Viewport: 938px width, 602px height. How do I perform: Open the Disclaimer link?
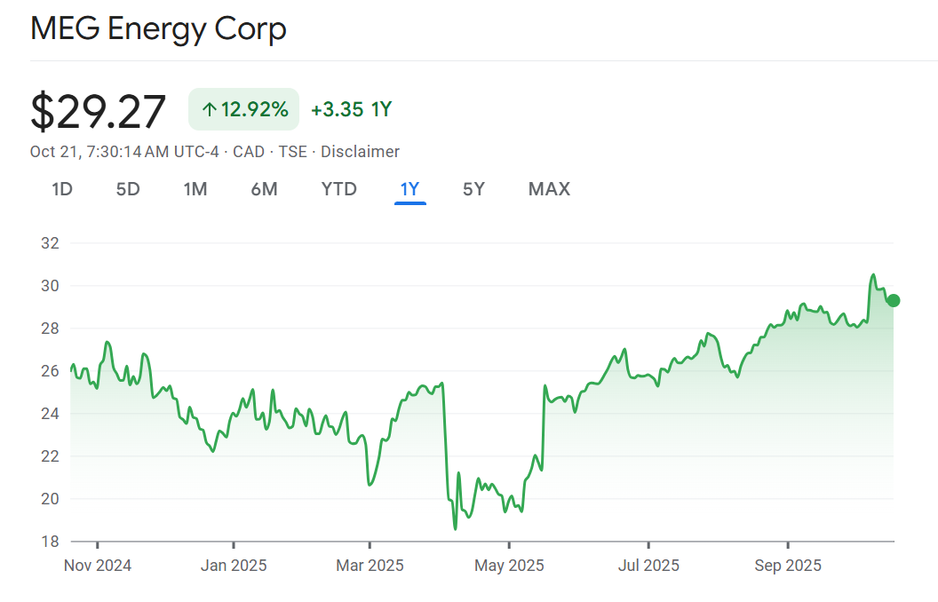(x=360, y=152)
